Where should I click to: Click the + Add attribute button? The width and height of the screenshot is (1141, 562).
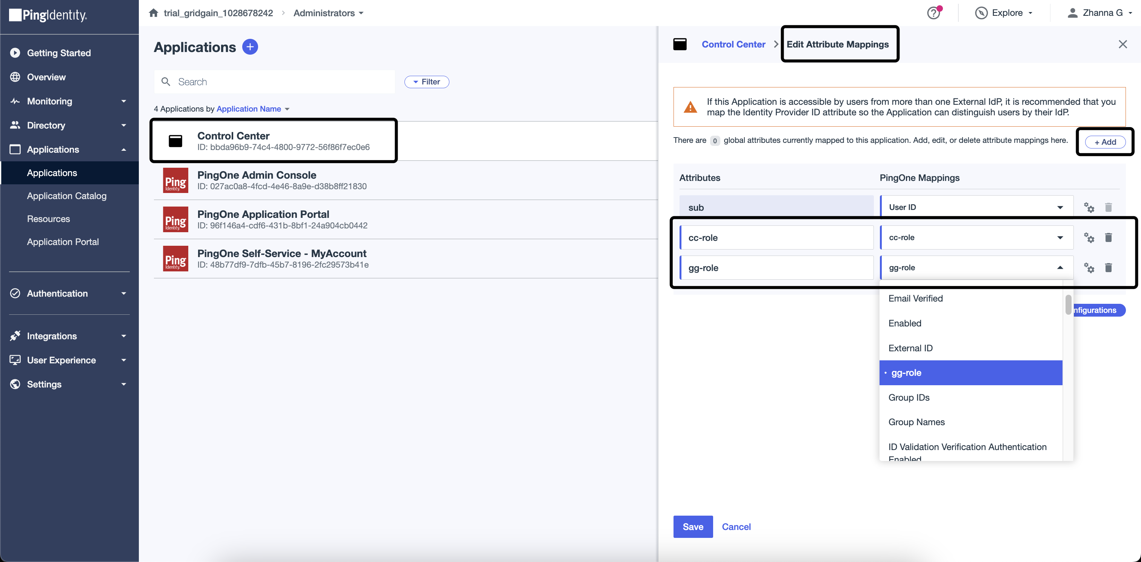[1105, 142]
